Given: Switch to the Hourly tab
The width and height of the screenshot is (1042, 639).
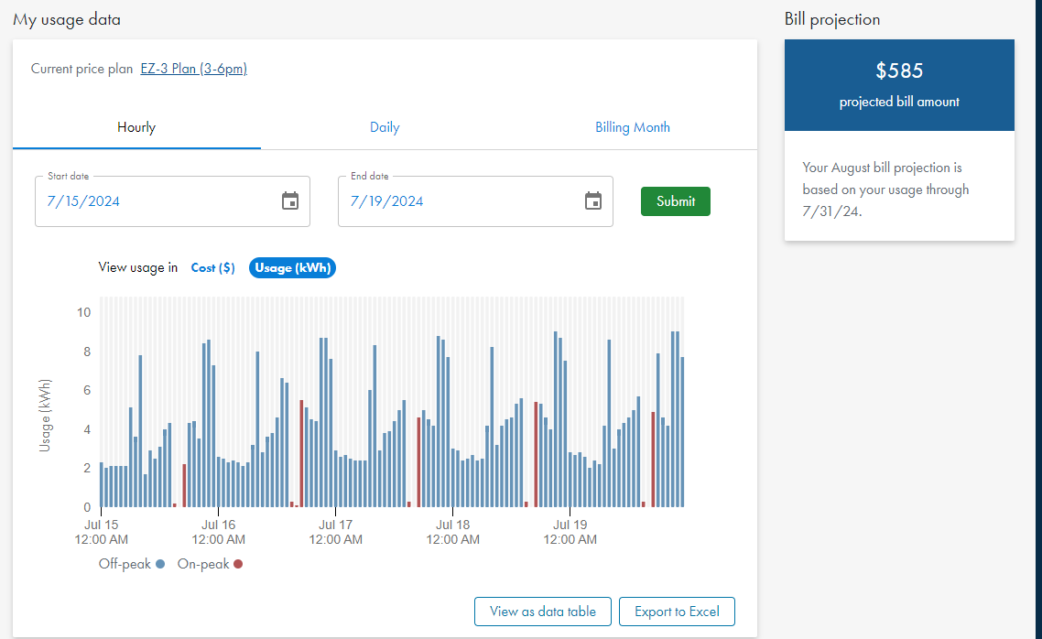Looking at the screenshot, I should click(136, 128).
